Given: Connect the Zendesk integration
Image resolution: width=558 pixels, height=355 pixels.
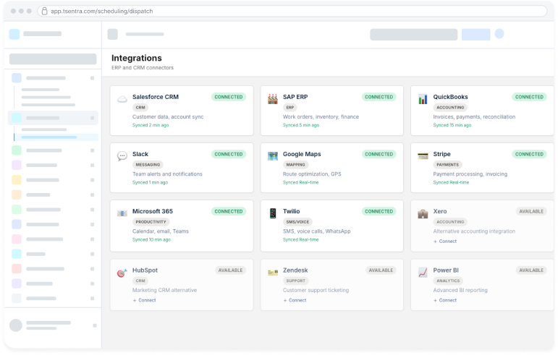Looking at the screenshot, I should click(x=295, y=300).
